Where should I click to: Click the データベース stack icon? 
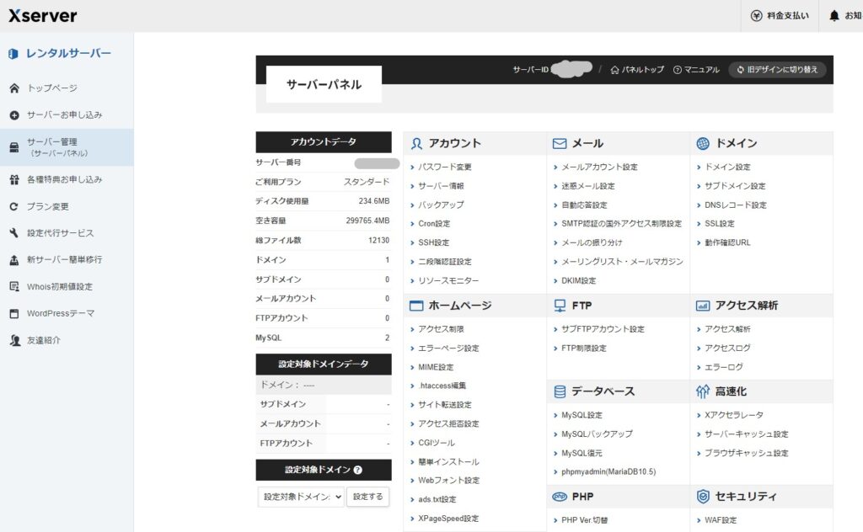tap(560, 391)
